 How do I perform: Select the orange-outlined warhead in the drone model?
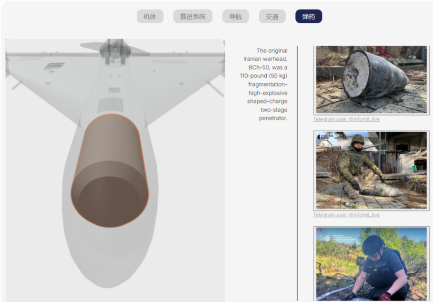click(x=110, y=171)
